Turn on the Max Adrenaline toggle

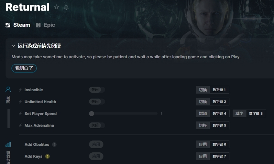coord(97,126)
